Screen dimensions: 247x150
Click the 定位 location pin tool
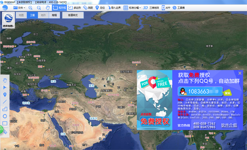(100, 8)
